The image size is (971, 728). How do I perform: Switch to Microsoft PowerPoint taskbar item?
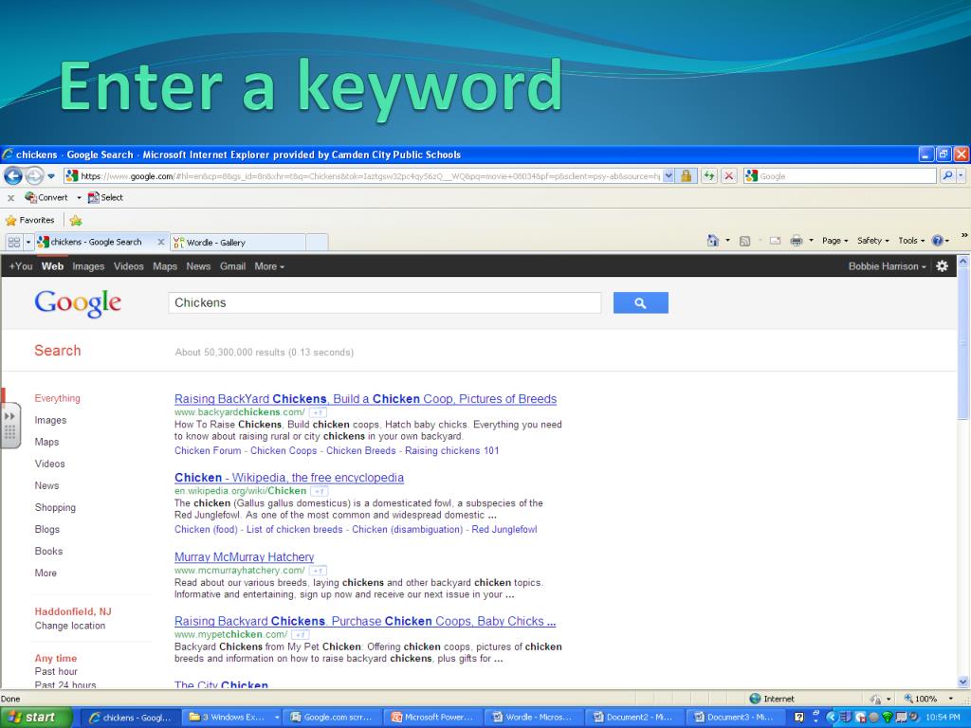click(432, 718)
